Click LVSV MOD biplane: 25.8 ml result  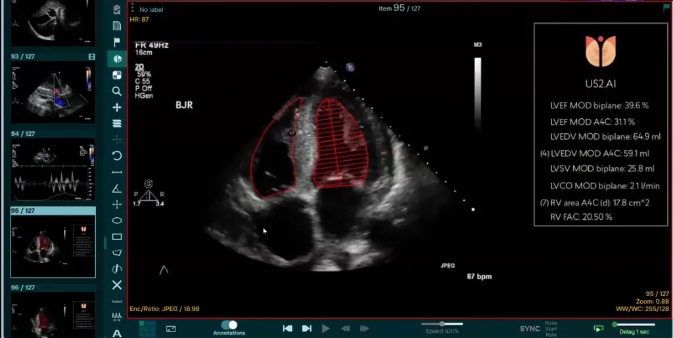point(602,169)
